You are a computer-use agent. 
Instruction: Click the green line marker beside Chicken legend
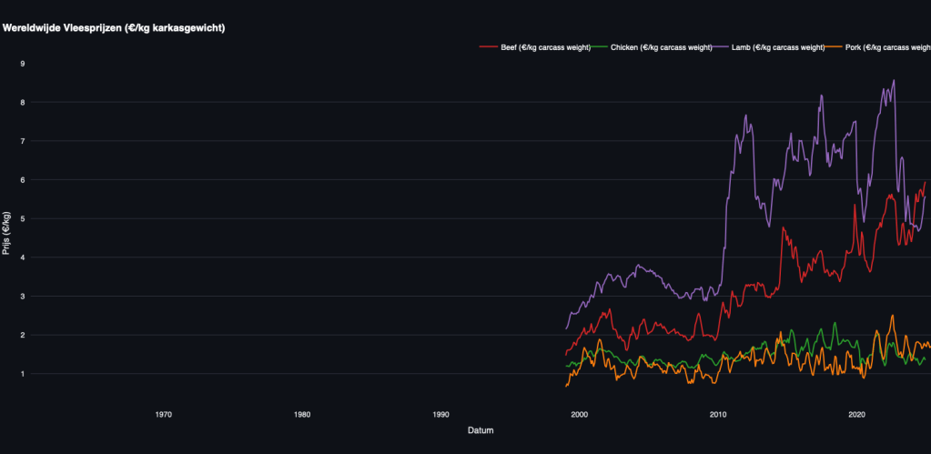pyautogui.click(x=598, y=46)
